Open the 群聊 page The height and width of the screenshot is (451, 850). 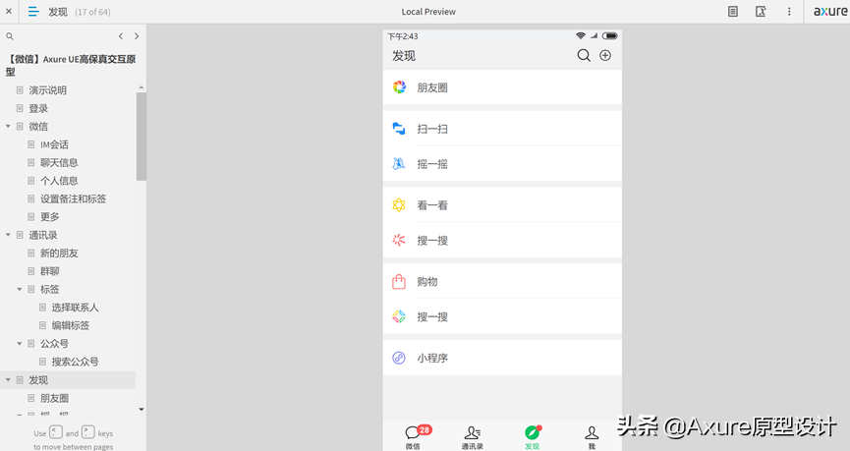(x=50, y=271)
